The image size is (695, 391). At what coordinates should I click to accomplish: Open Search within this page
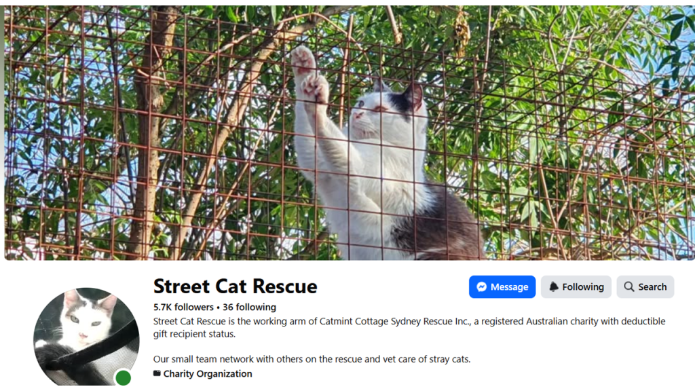coord(645,287)
